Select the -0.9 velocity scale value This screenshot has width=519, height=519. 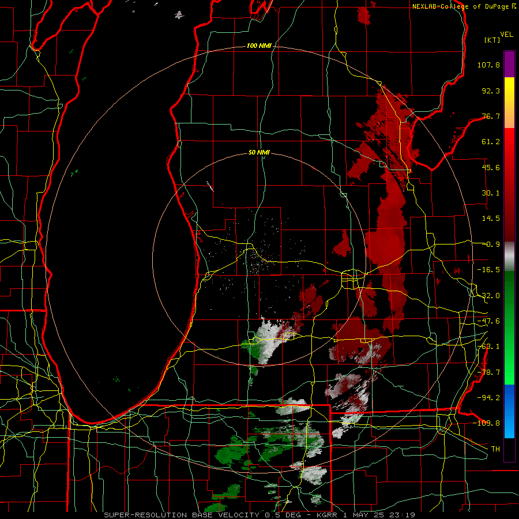(491, 245)
